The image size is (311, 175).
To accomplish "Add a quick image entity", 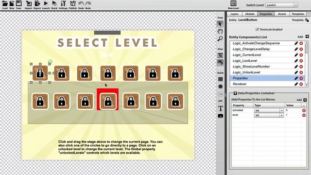I will [220, 94].
